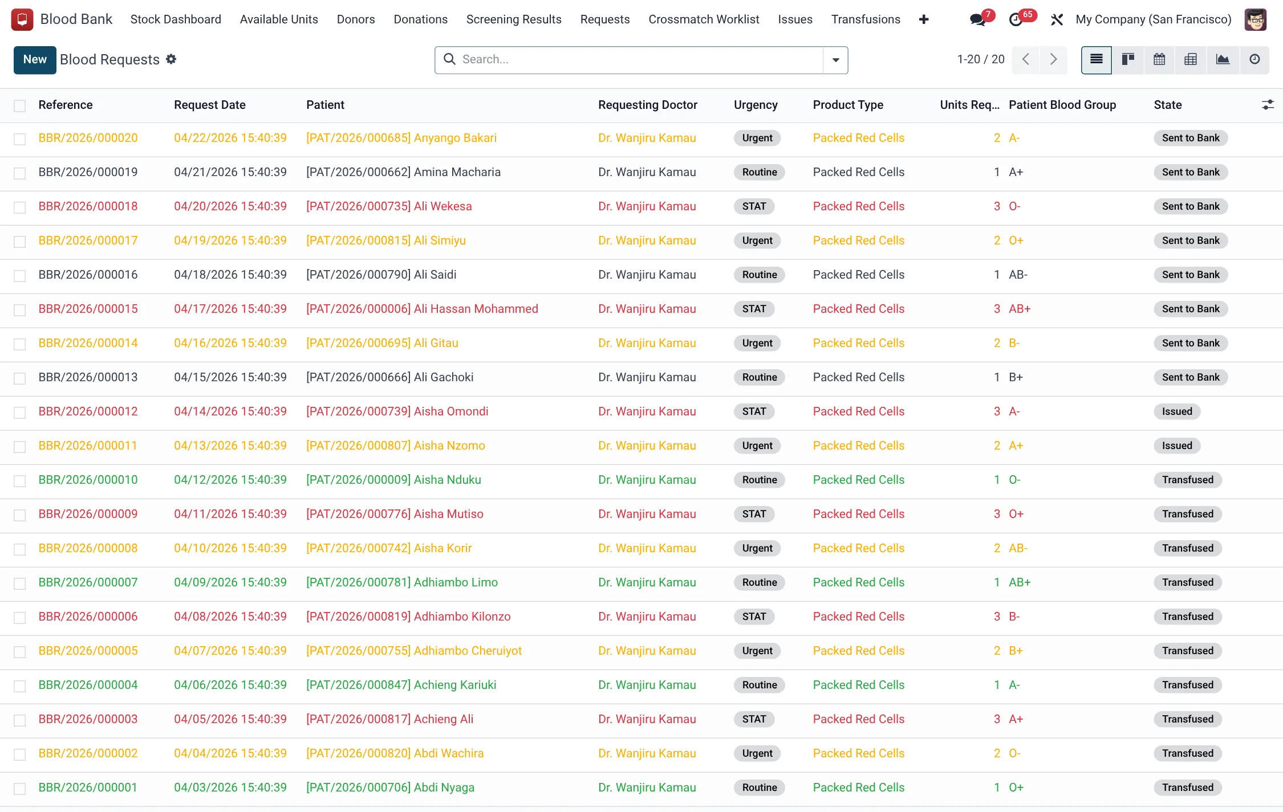Select the checkbox for BBR/2026/000001
Screen dimensions: 1283x812
coord(20,789)
